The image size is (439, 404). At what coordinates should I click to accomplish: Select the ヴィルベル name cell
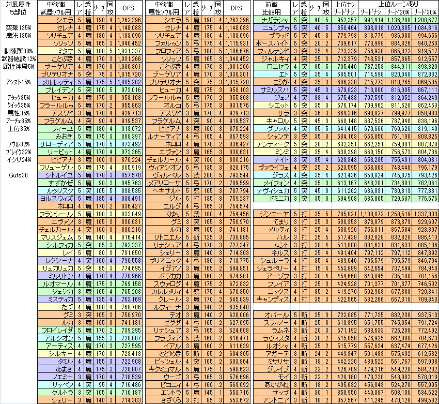click(x=164, y=175)
